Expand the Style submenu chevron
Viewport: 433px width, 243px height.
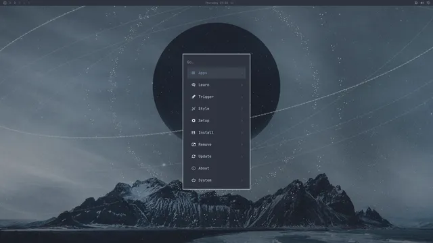(x=242, y=109)
